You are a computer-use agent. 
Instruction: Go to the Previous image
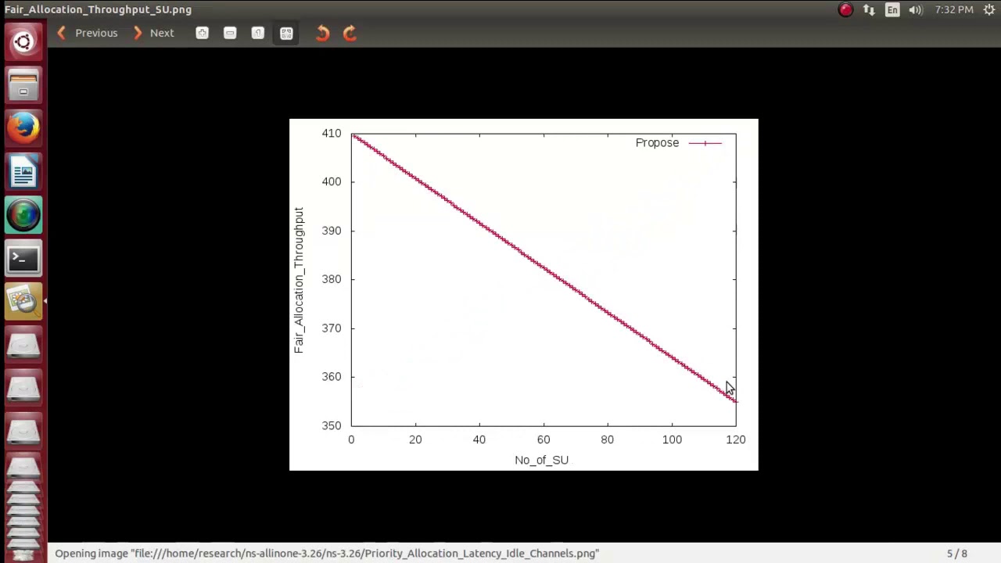tap(87, 33)
